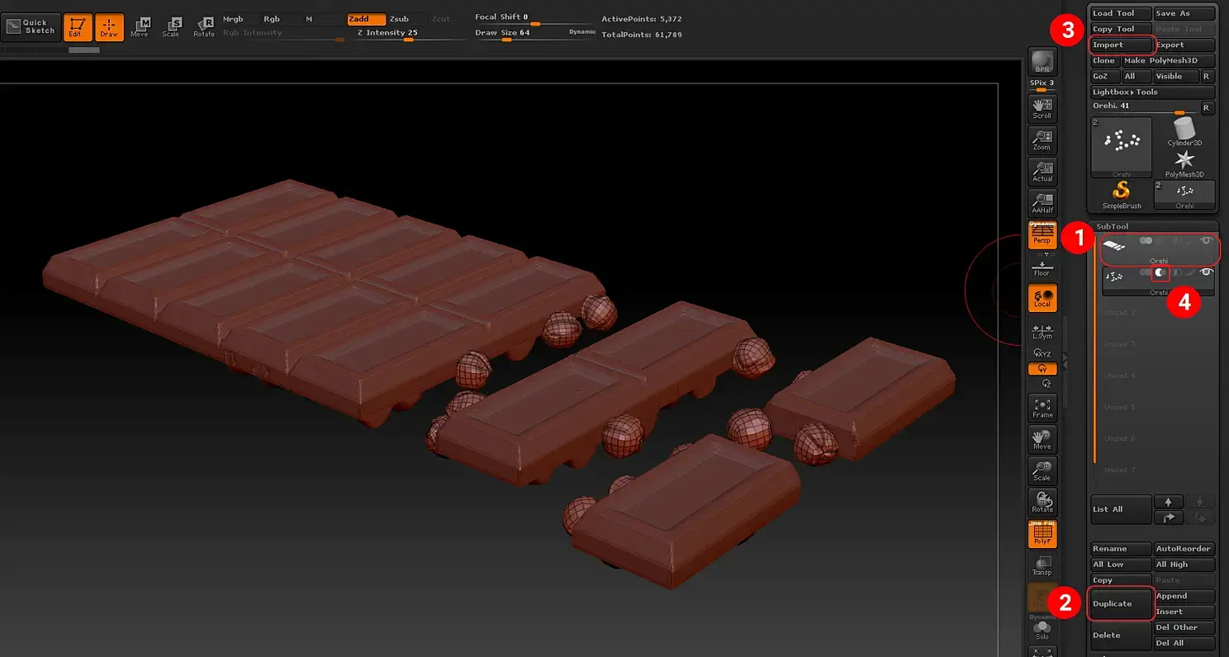Click the side shelf Move button
Screen dimensions: 1229x657
coord(1042,438)
